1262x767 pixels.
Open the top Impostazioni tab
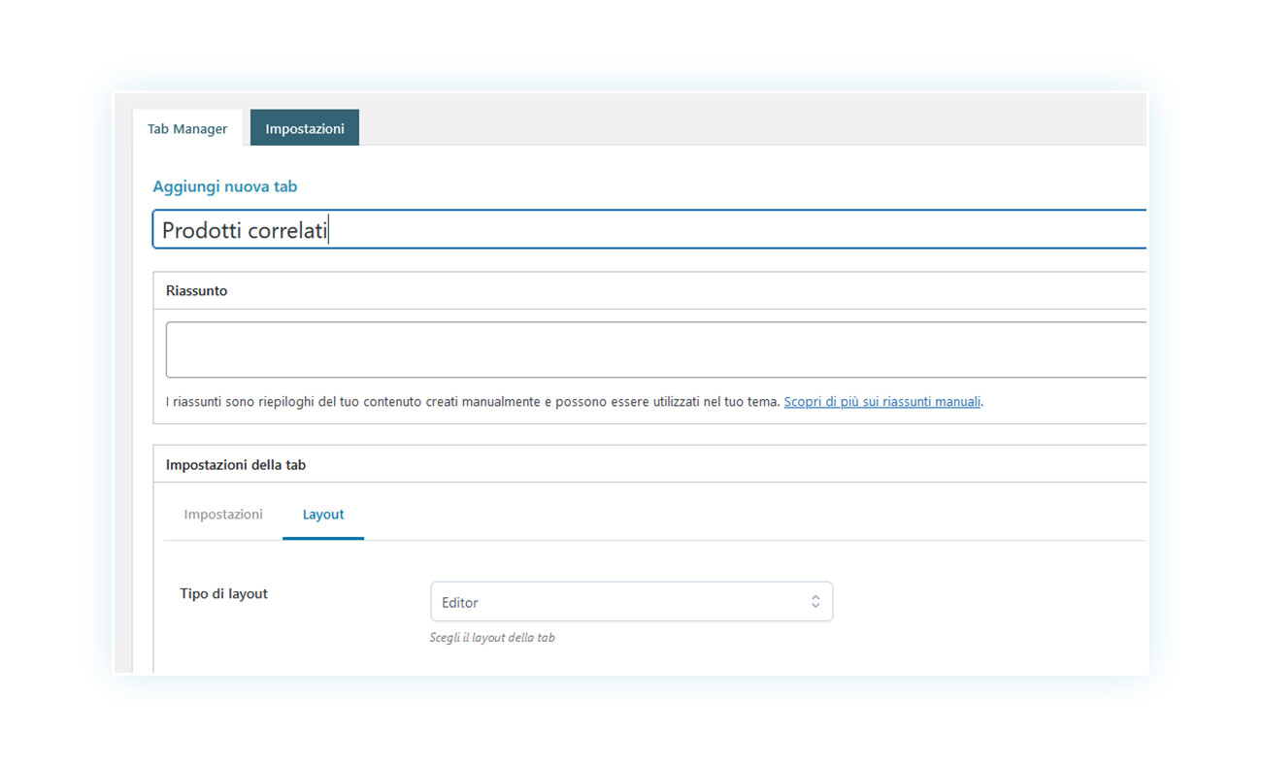305,128
